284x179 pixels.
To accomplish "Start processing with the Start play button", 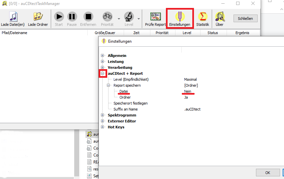I will [x=59, y=17].
